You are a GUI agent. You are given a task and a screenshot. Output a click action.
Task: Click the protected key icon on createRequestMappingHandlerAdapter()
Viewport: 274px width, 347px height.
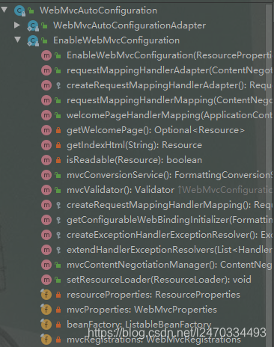(x=58, y=85)
